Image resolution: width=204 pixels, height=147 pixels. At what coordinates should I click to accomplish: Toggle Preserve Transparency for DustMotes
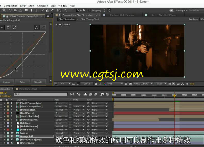pos(70,113)
